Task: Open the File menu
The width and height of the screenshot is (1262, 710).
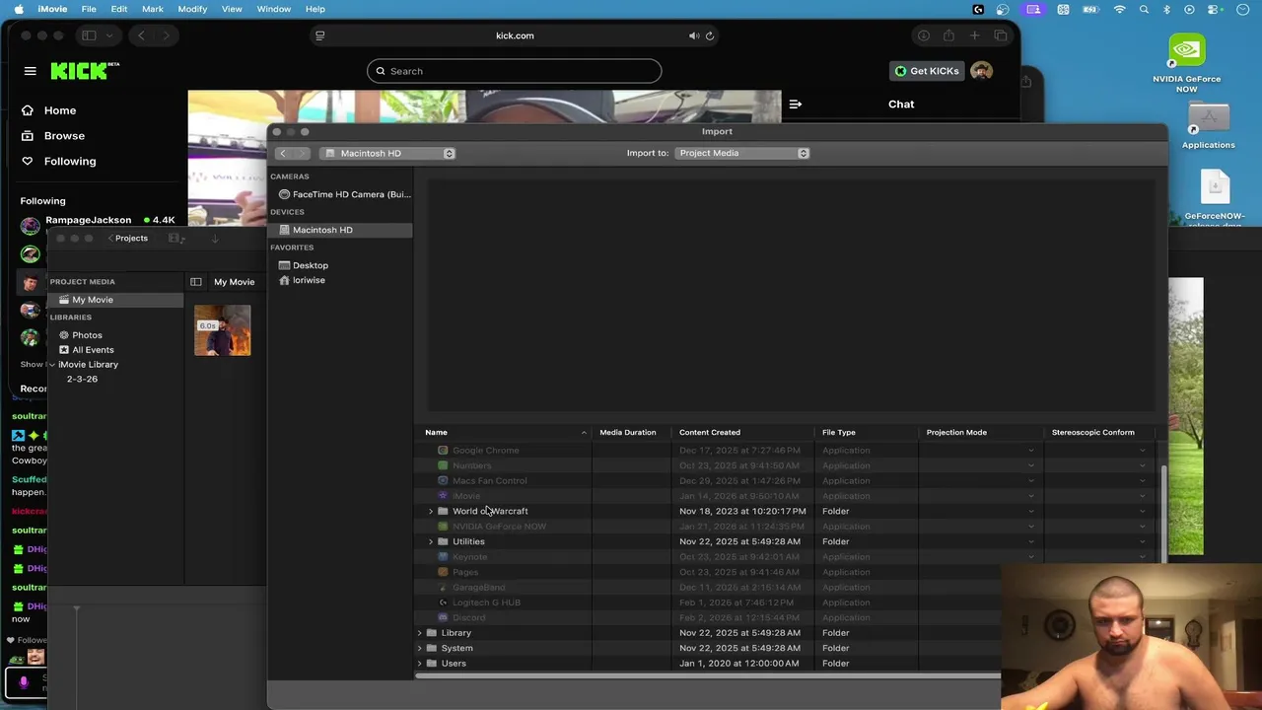Action: coord(89,9)
